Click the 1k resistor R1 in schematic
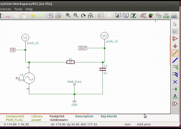The image size is (181, 129). pos(70,62)
